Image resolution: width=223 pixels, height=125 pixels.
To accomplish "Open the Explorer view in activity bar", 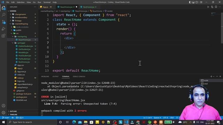I will click(x=3, y=8).
